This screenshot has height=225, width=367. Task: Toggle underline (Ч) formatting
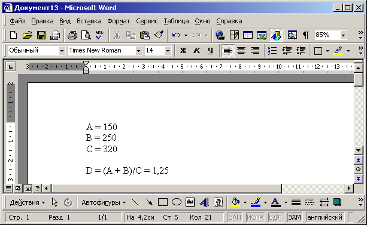210,50
